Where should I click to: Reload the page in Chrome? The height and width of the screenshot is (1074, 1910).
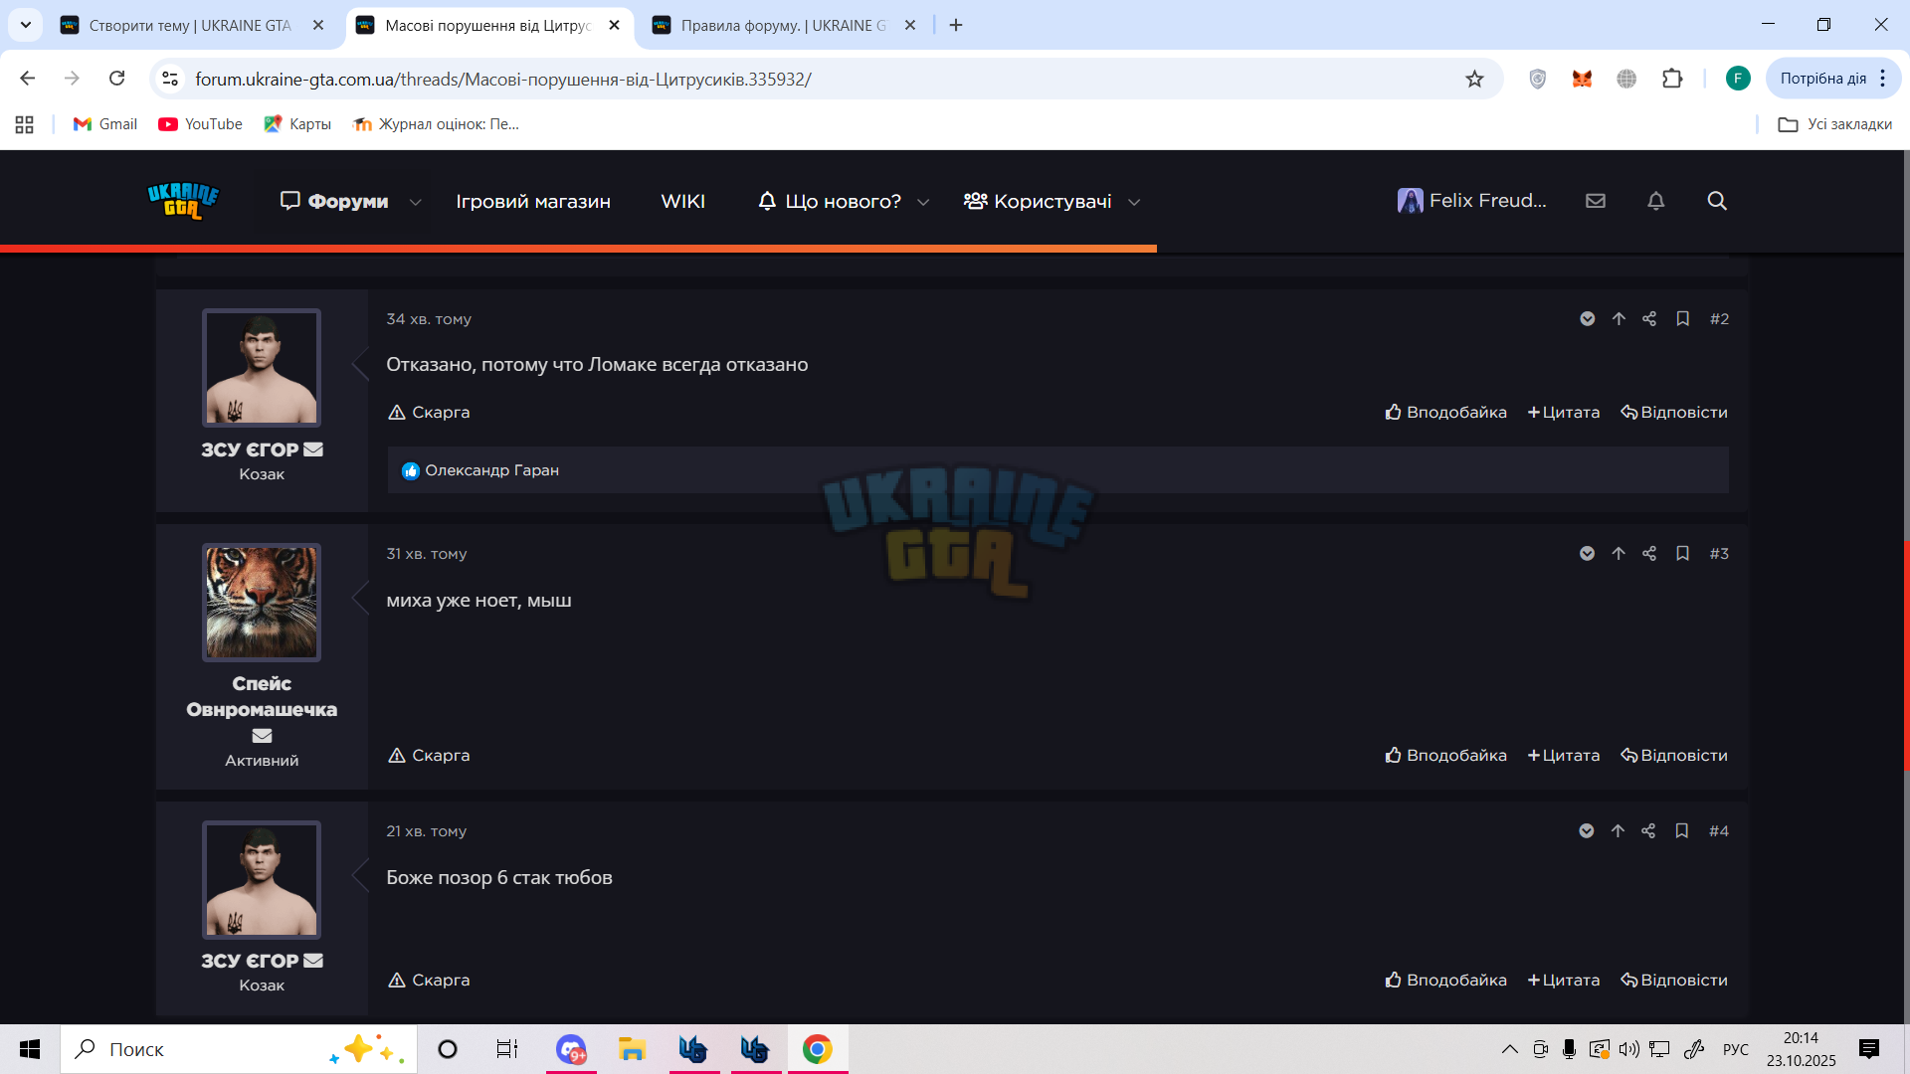pyautogui.click(x=116, y=78)
